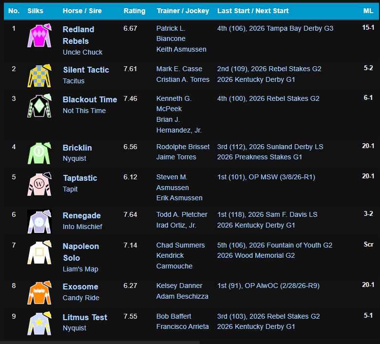Viewport: 380px width, 344px height.
Task: Click Blackout Time's horse name link
Action: click(x=90, y=99)
